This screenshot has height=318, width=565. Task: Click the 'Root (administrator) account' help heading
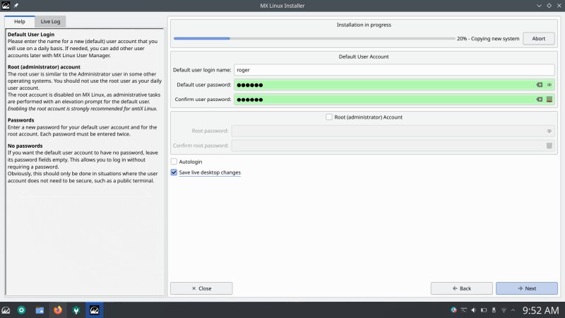click(x=44, y=66)
